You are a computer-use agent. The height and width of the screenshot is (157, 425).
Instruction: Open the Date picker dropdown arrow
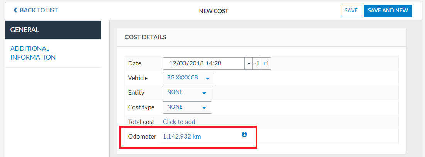pyautogui.click(x=249, y=63)
